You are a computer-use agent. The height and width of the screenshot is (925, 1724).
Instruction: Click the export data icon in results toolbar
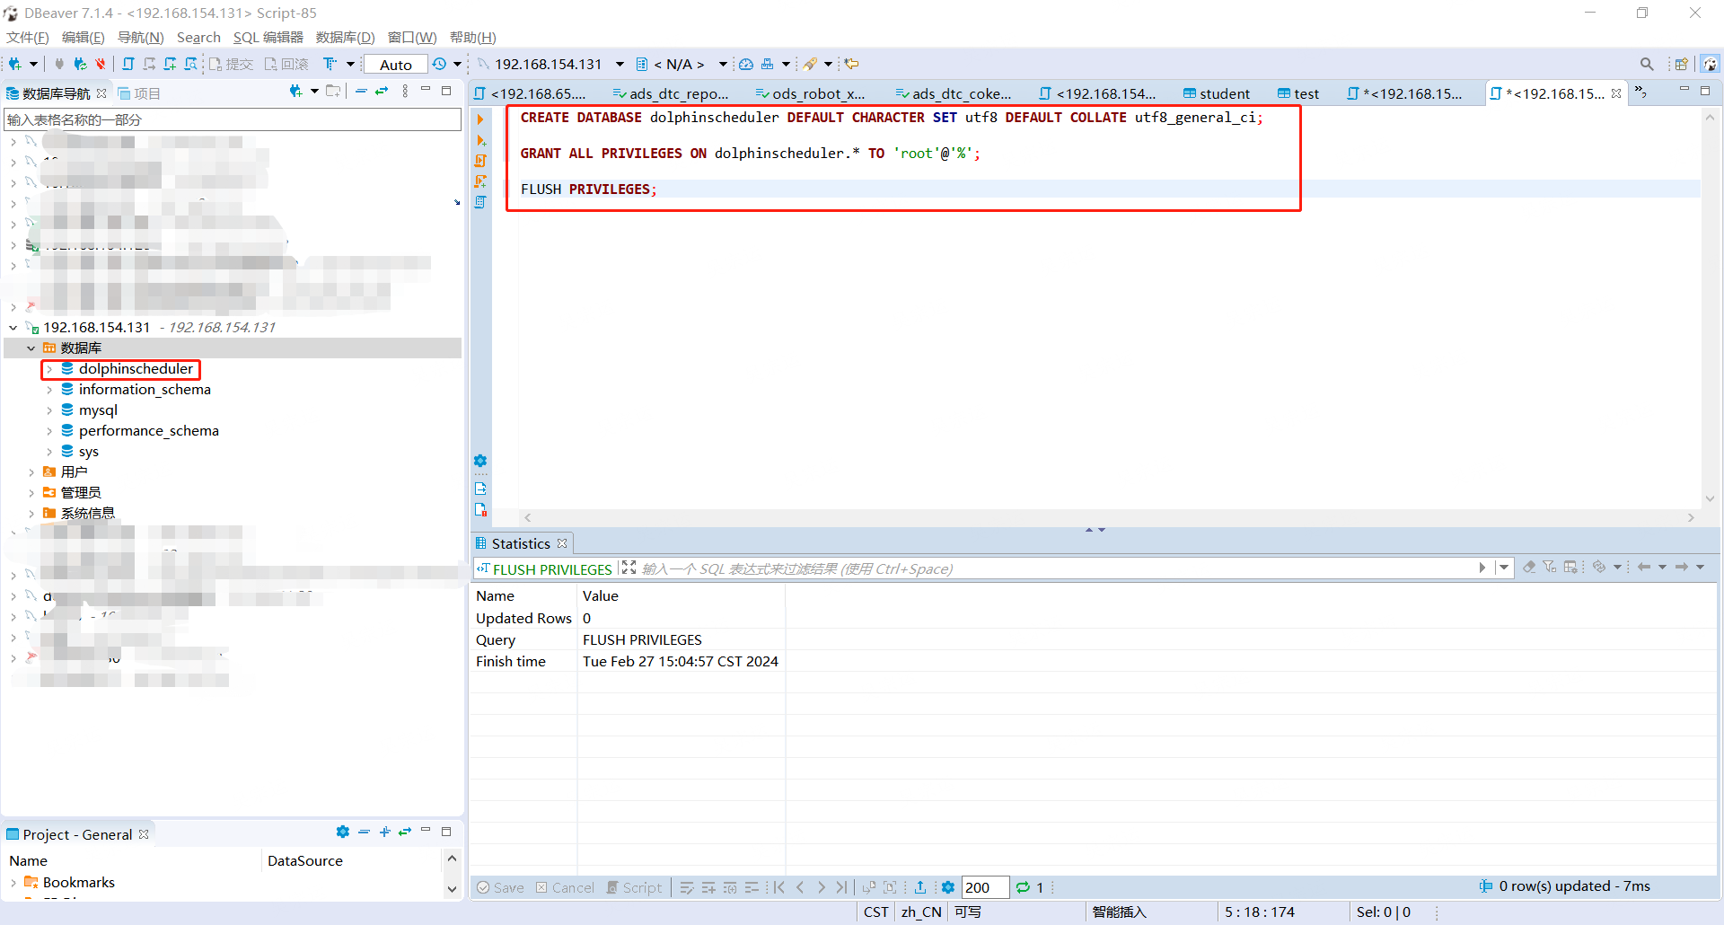pyautogui.click(x=920, y=887)
